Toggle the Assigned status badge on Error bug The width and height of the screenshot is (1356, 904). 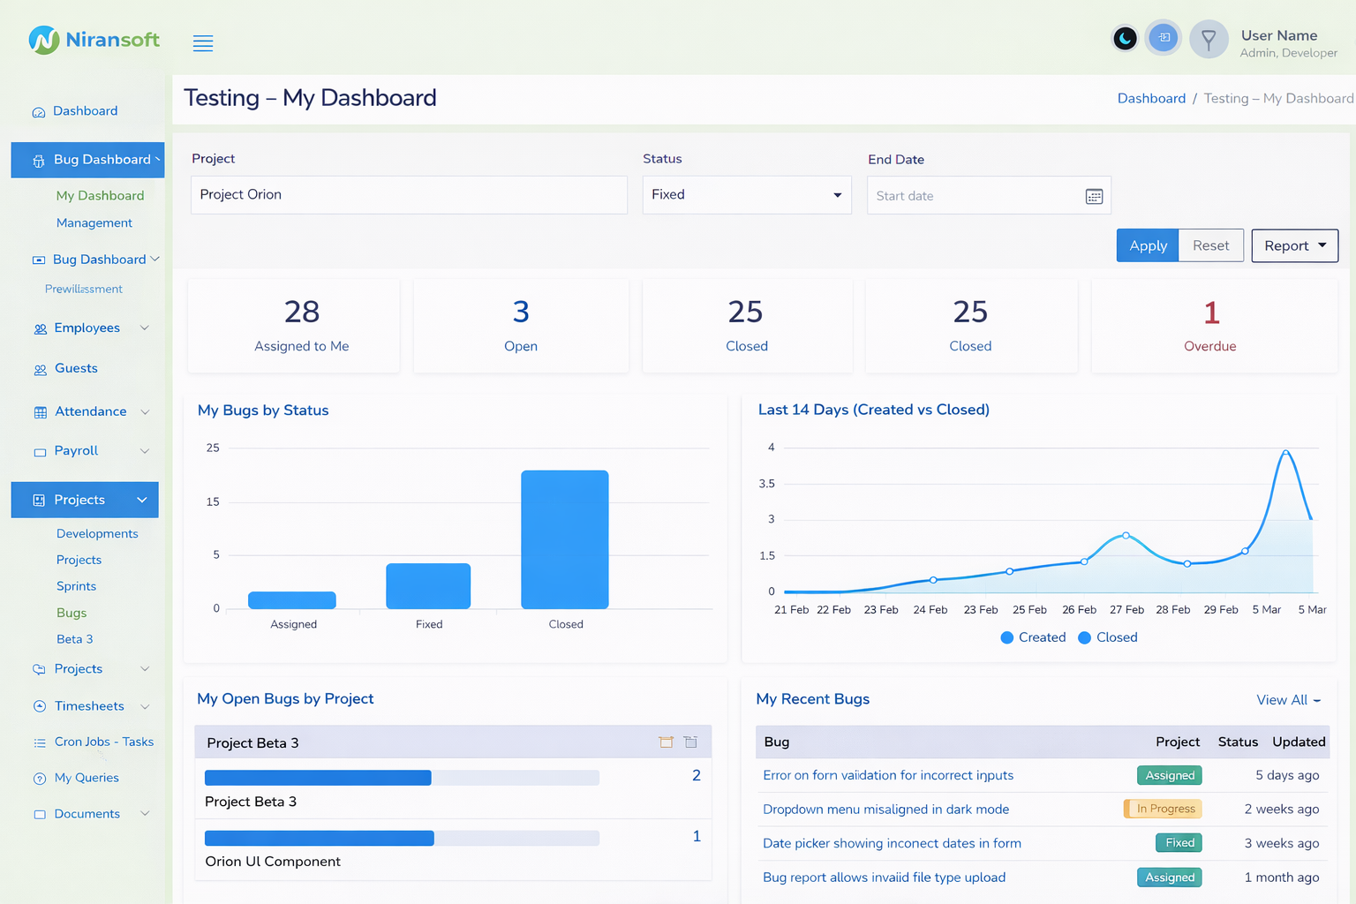click(1169, 774)
